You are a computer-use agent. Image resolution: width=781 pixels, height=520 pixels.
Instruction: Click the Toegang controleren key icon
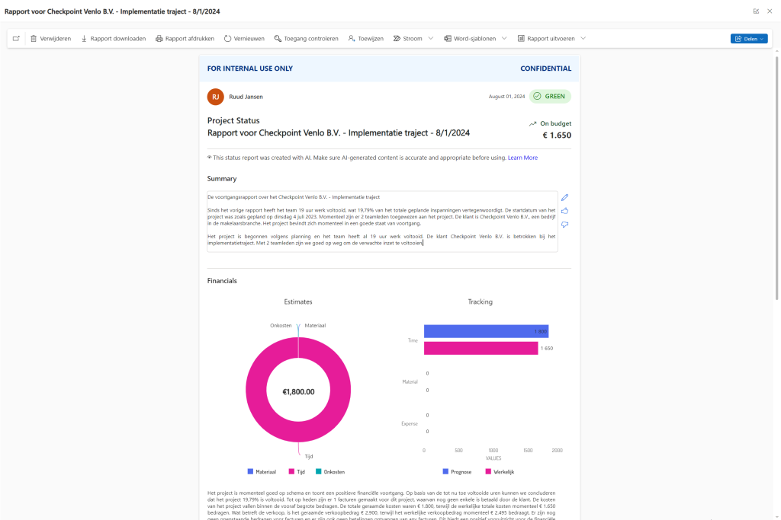click(x=278, y=38)
